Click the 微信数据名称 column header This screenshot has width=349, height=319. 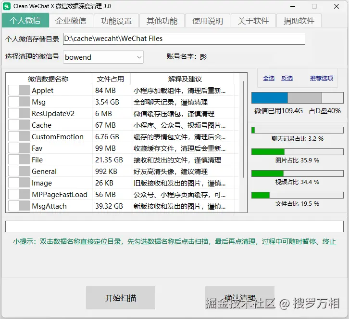(x=48, y=79)
